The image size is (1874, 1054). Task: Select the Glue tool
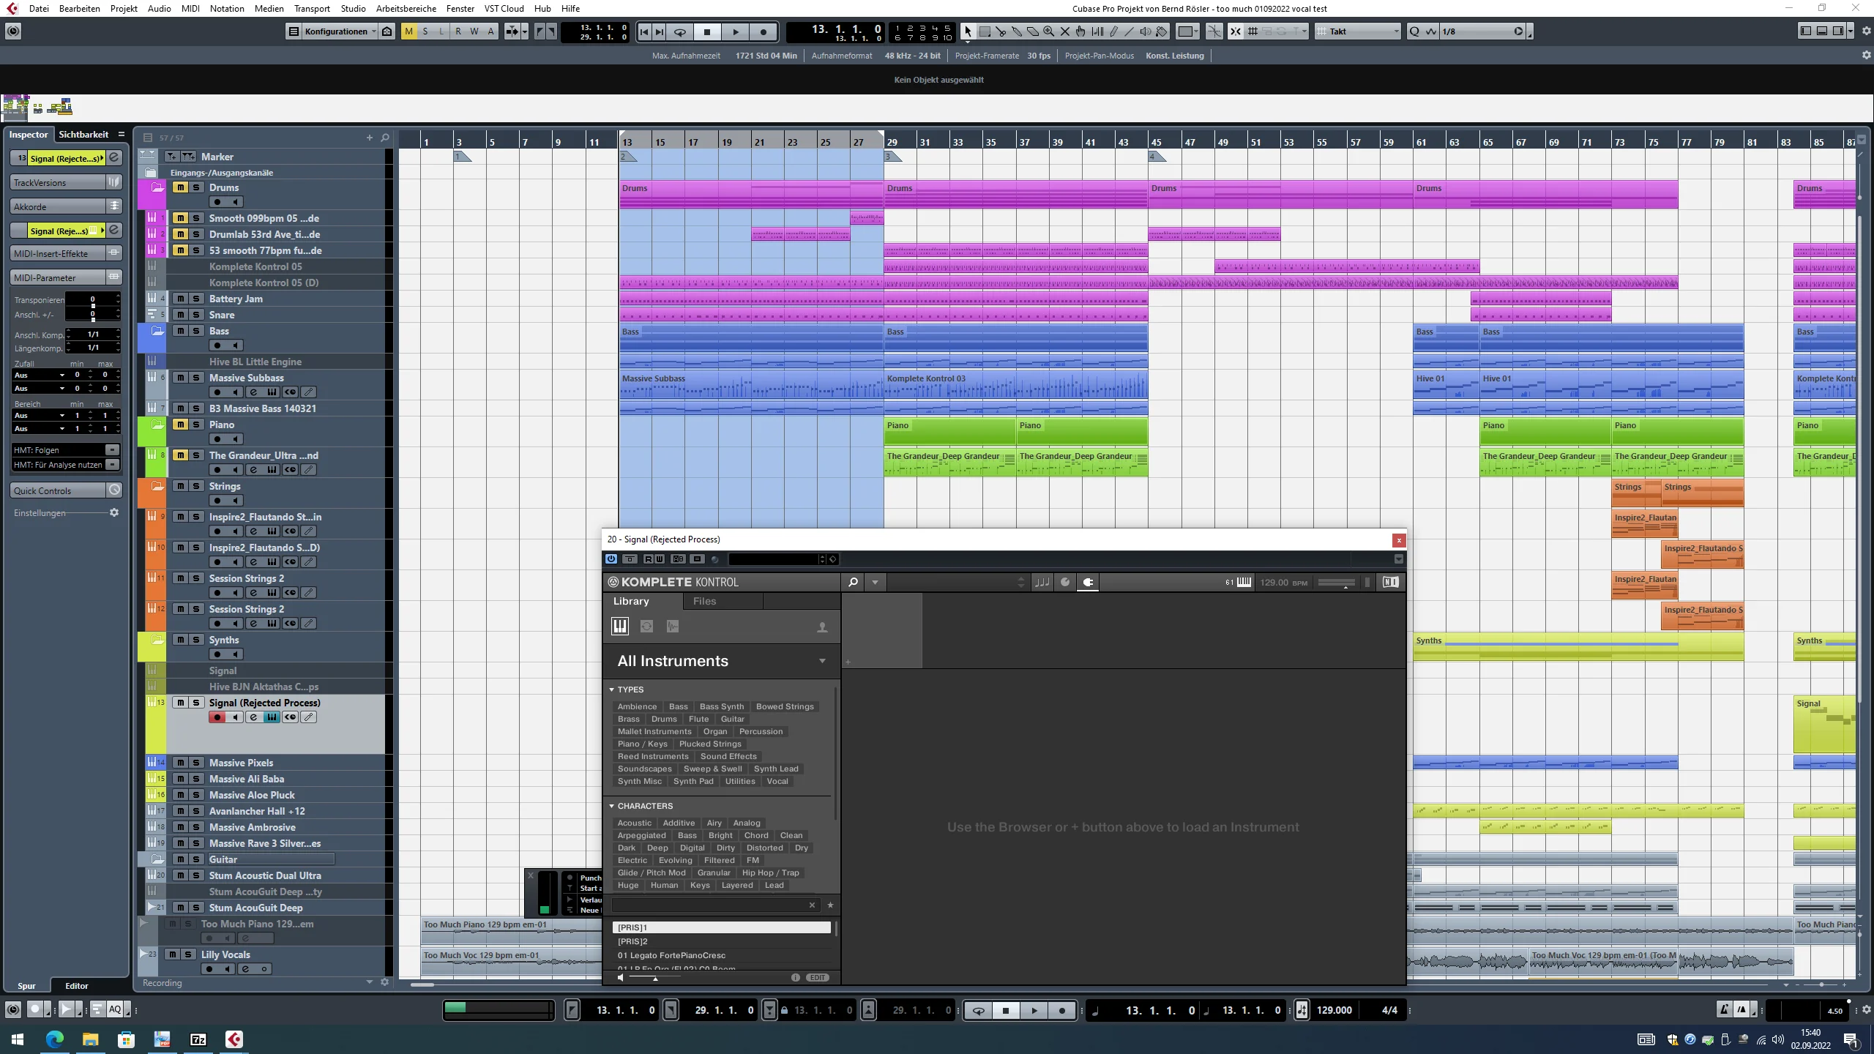(x=1017, y=31)
